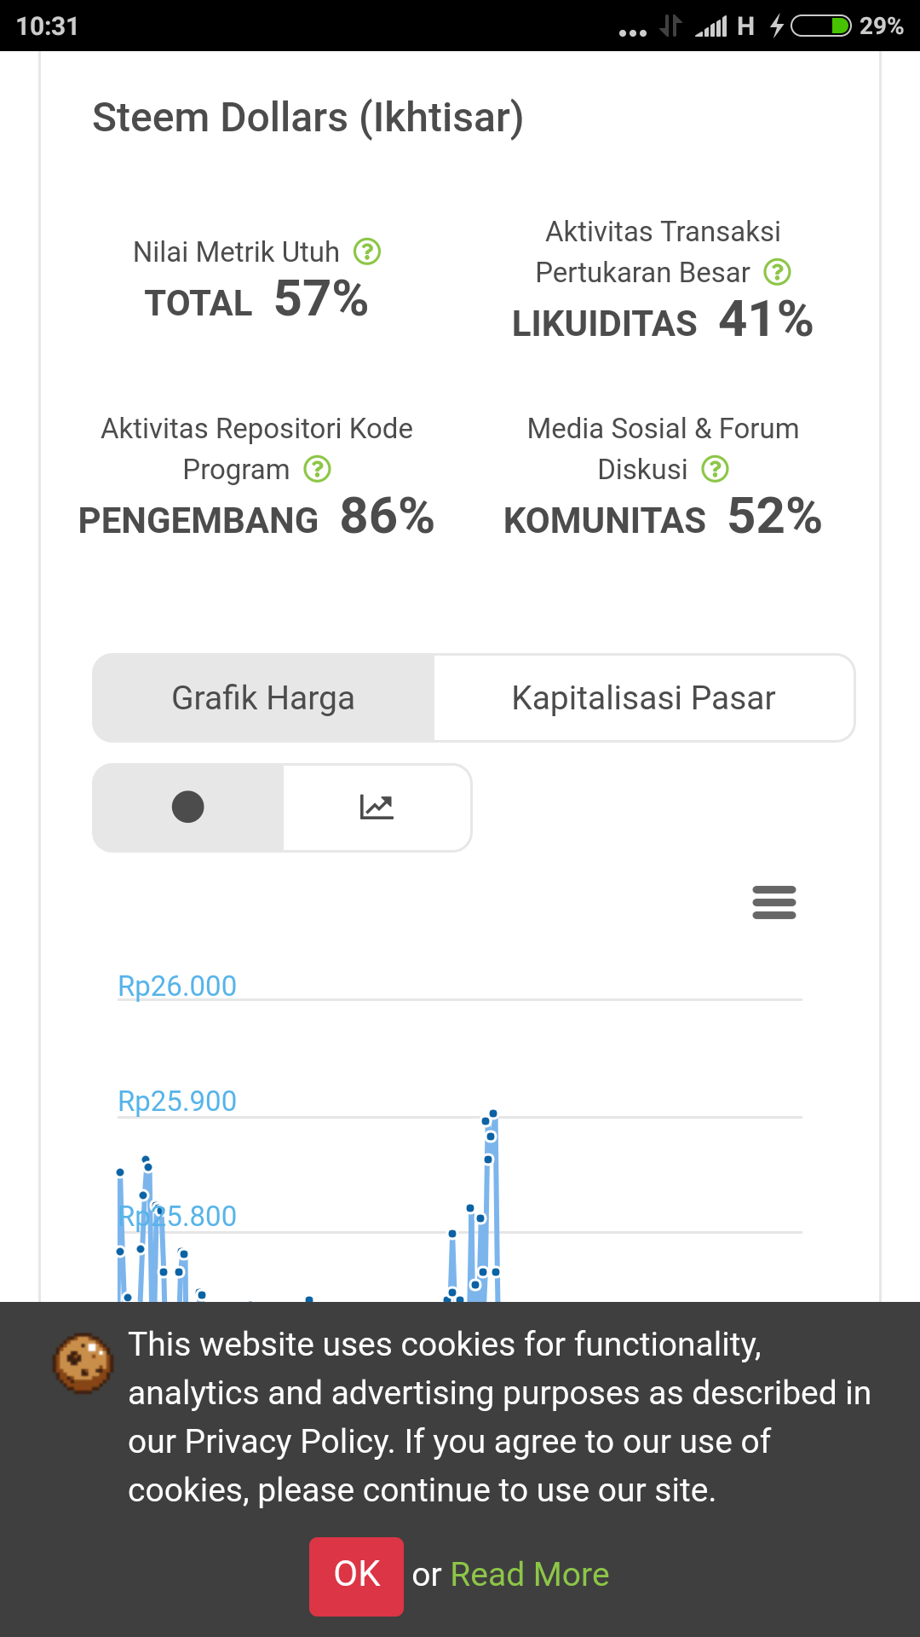Viewport: 920px width, 1637px height.
Task: Click the LIKUIDITAS 41% score
Action: 662,321
